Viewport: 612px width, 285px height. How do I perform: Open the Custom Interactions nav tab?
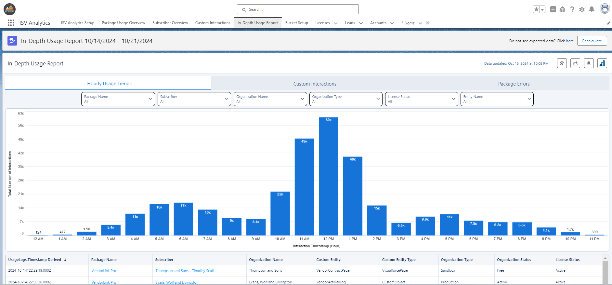click(213, 23)
